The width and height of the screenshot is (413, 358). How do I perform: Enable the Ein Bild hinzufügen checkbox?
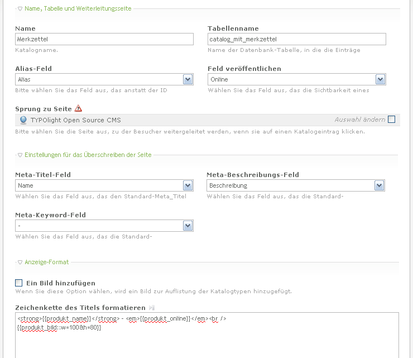point(20,283)
